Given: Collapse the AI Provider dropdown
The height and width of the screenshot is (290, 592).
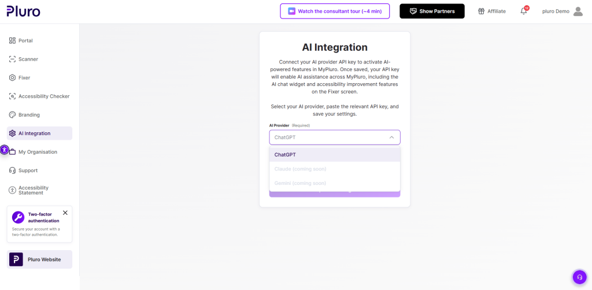Looking at the screenshot, I should tap(335, 137).
